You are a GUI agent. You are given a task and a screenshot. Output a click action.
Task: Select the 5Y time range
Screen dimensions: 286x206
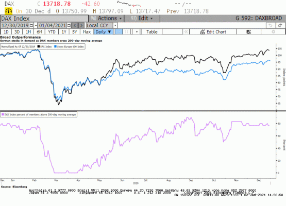(75, 32)
